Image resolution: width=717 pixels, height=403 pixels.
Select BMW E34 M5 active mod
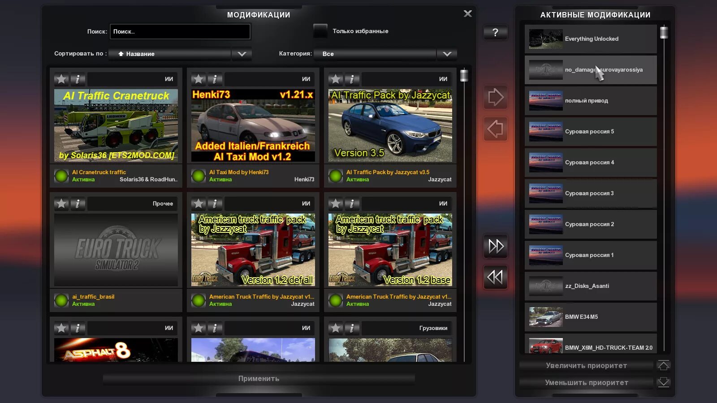click(x=591, y=317)
